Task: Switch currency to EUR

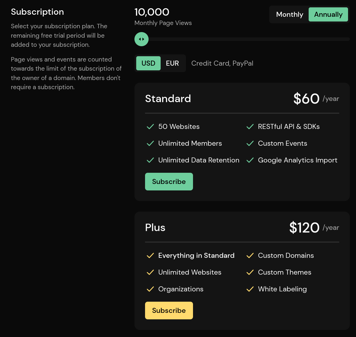Action: [x=172, y=63]
